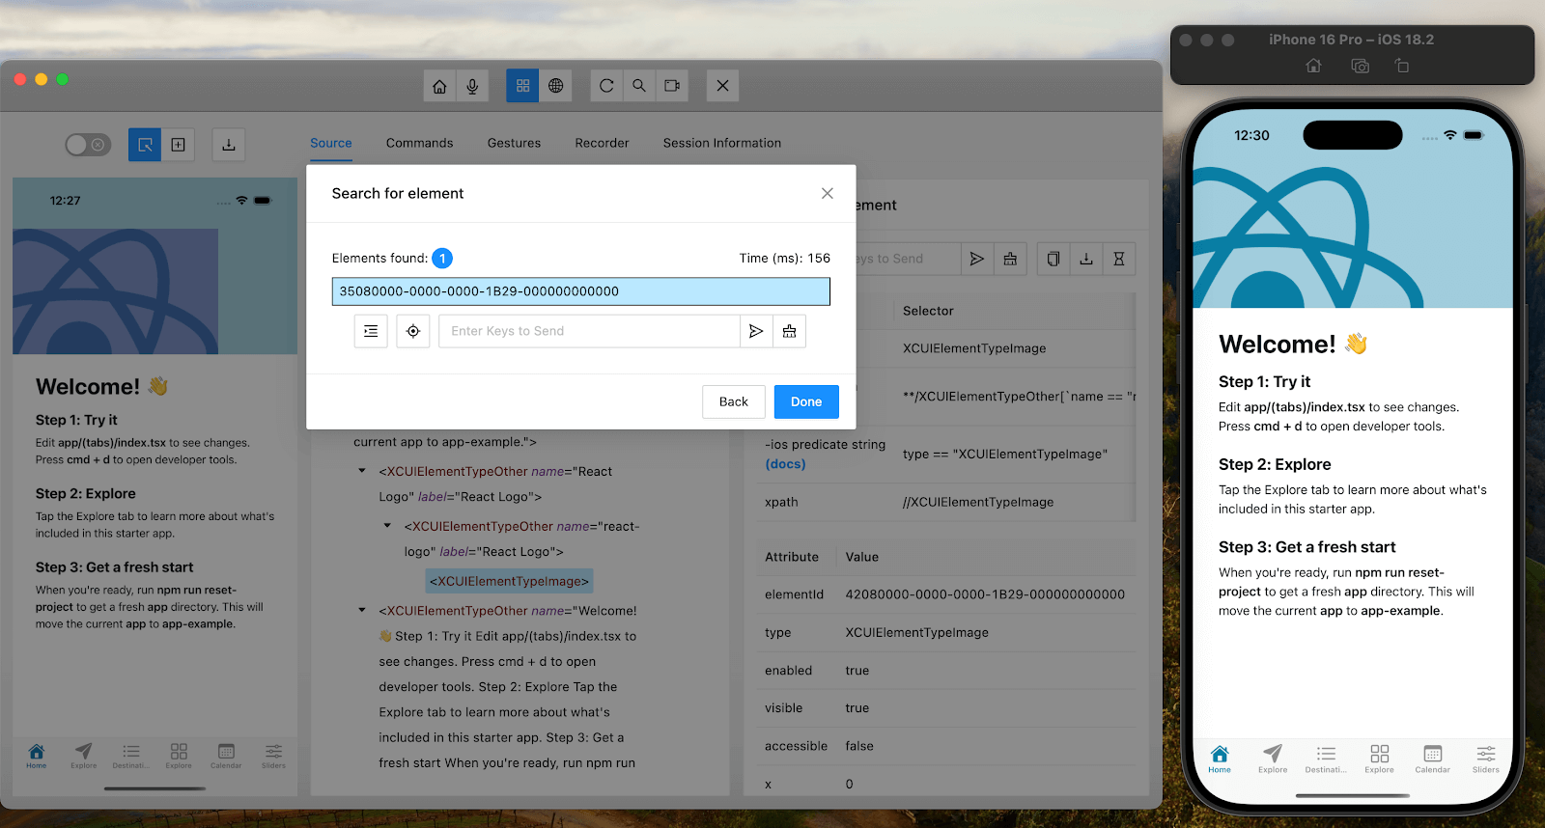This screenshot has width=1545, height=828.
Task: Open the predicate string docs link
Action: tap(785, 464)
